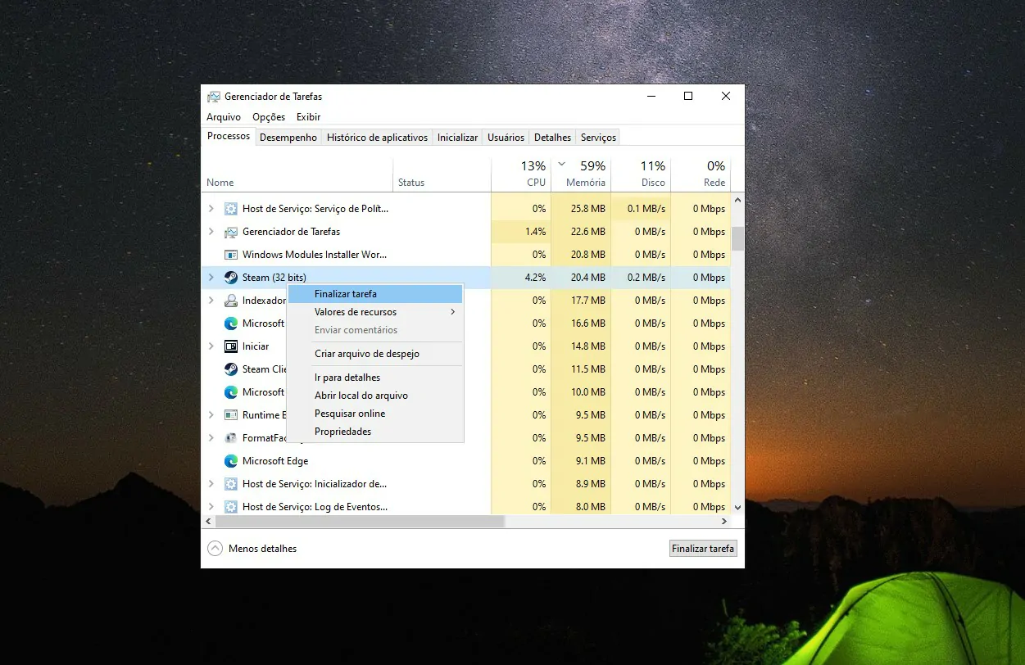Click the Finalizar tarefa button at the bottom

coord(703,549)
